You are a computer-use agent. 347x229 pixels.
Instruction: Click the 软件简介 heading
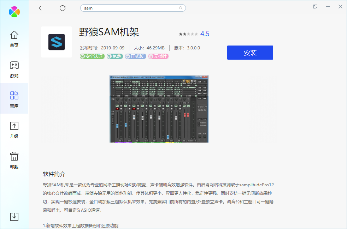tap(54, 174)
